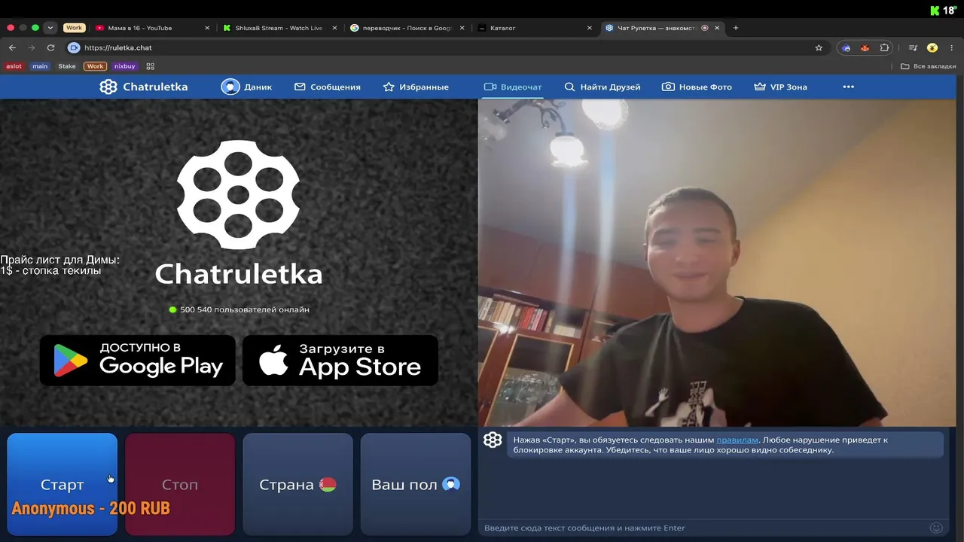Switch to the Shluxa8 Stream tab
Screen dimensions: 964x542
(279, 28)
